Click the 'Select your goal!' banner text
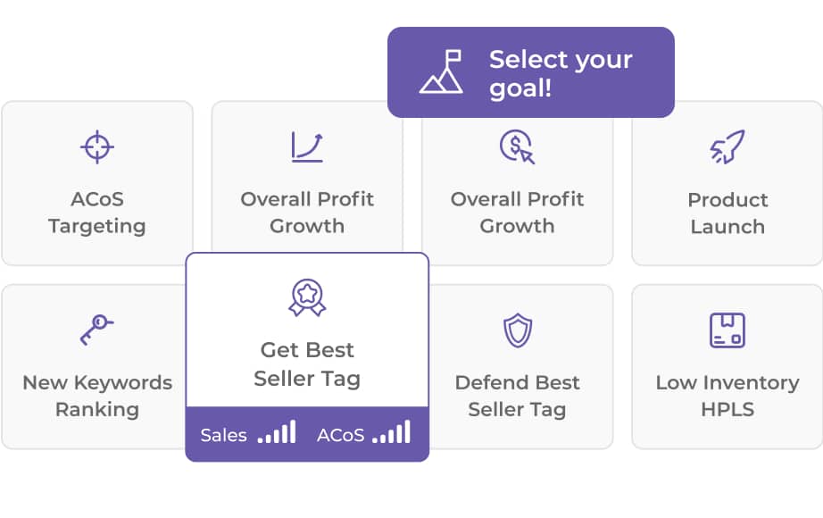 click(x=561, y=73)
